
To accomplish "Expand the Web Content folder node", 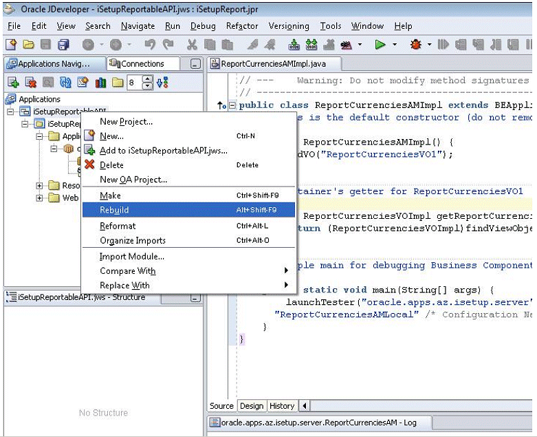I will (x=39, y=198).
